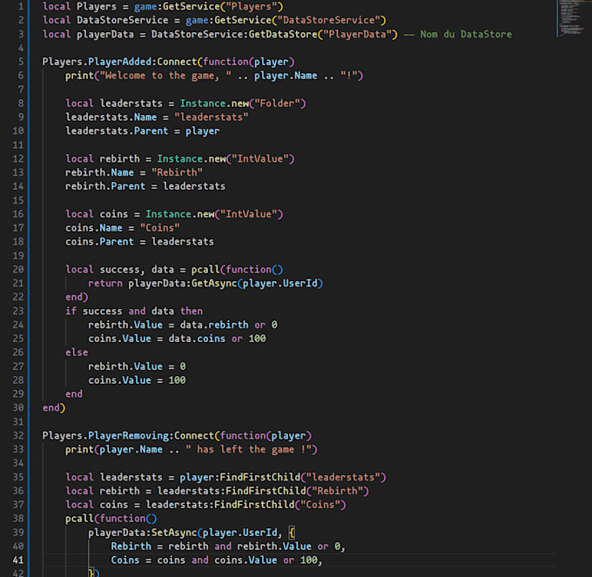Click "rebirth" variable declaration on line 12
The image size is (592, 577).
(119, 159)
